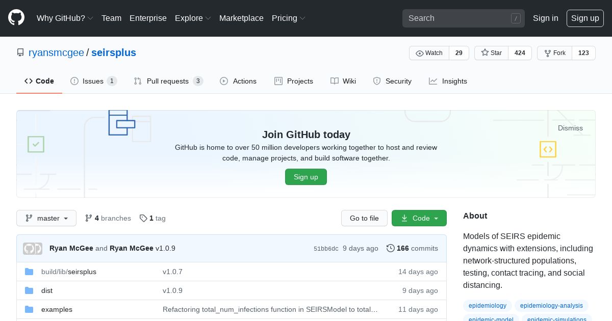Click Go to file button
Viewport: 612px width, 321px height.
pos(364,218)
